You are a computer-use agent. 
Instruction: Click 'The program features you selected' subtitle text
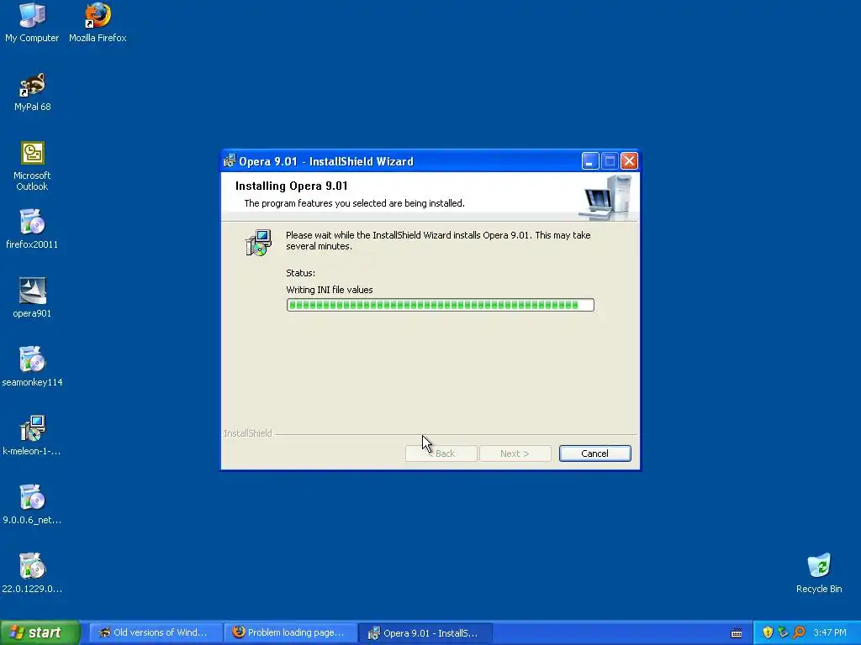coord(355,203)
